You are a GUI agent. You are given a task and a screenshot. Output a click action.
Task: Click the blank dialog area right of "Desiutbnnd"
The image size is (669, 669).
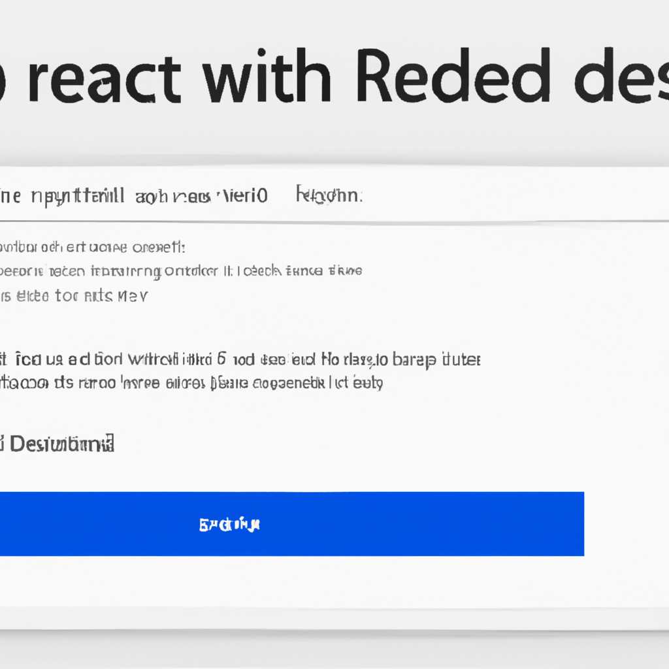coord(384,444)
